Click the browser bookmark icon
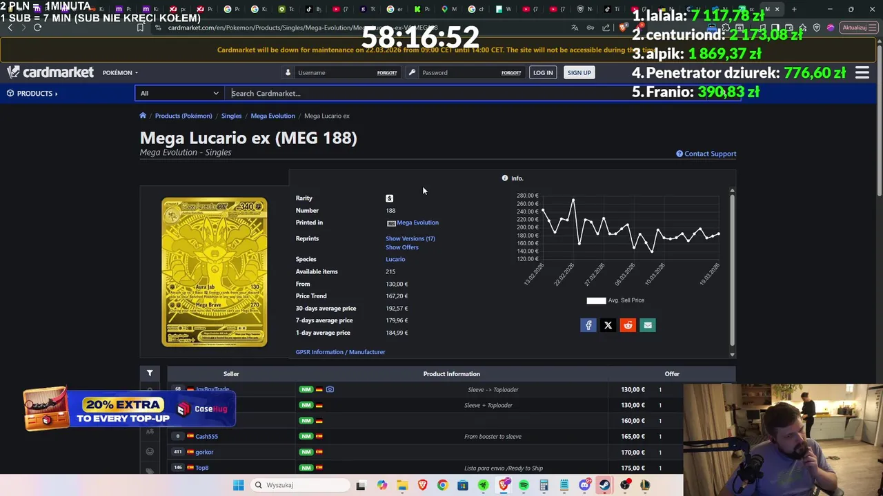The width and height of the screenshot is (883, 496). [140, 28]
